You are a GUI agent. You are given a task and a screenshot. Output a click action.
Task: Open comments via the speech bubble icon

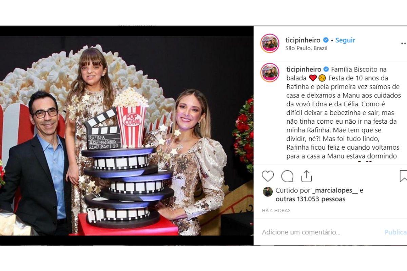click(x=287, y=176)
